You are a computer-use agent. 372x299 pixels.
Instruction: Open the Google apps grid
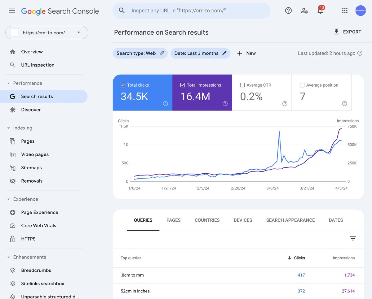click(x=345, y=11)
